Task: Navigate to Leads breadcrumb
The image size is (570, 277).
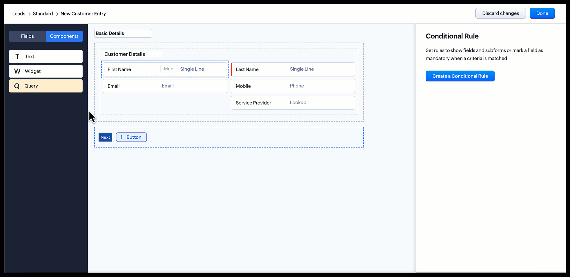Action: coord(19,14)
